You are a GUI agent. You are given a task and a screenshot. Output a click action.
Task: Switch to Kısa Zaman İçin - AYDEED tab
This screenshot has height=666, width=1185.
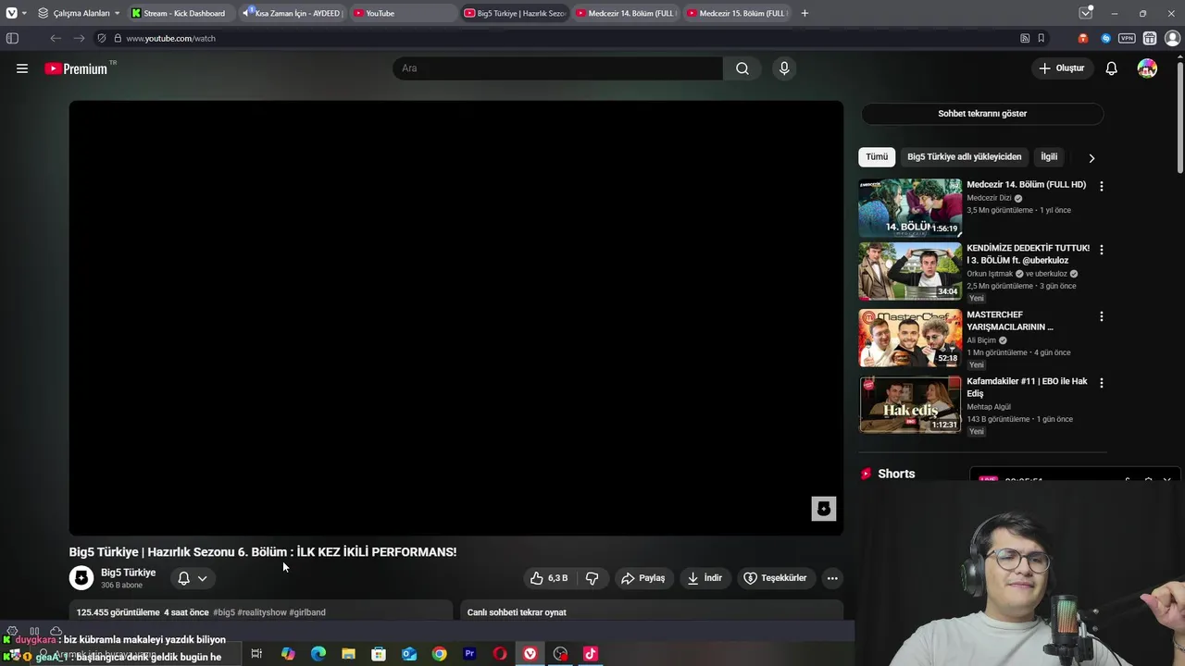click(x=293, y=13)
